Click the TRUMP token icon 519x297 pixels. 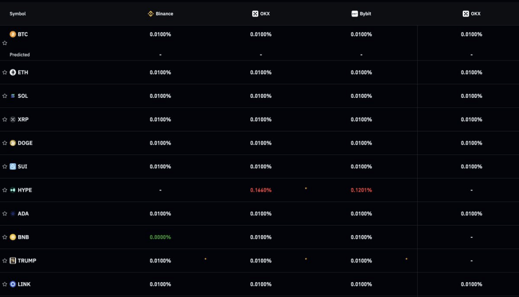[x=13, y=261]
